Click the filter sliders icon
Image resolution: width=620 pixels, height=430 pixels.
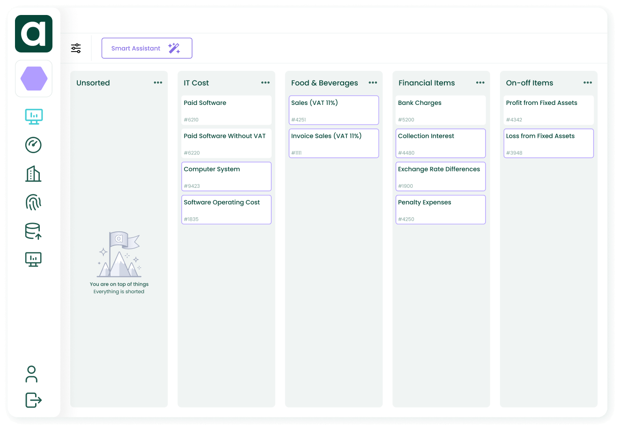point(76,48)
